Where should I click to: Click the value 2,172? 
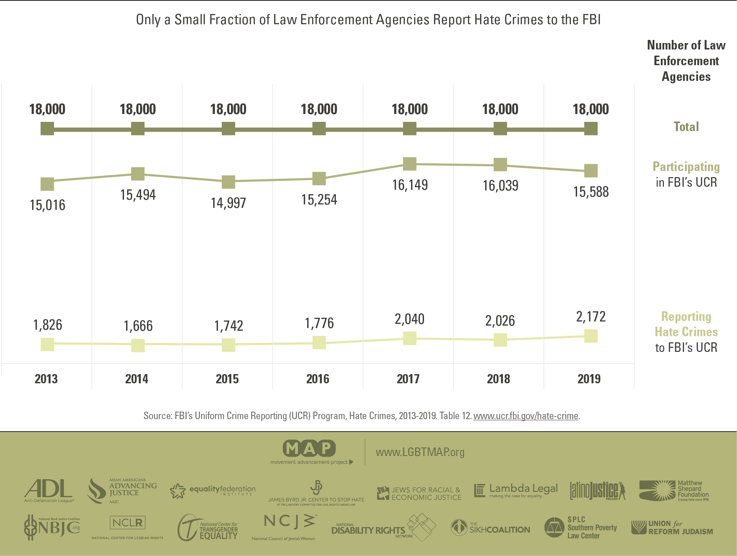[591, 317]
